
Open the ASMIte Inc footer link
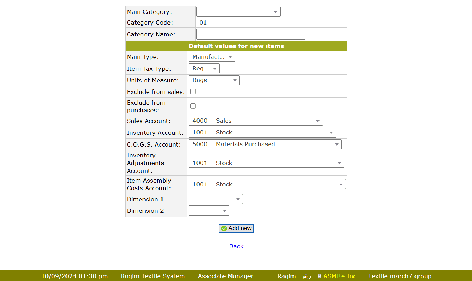[x=340, y=276]
